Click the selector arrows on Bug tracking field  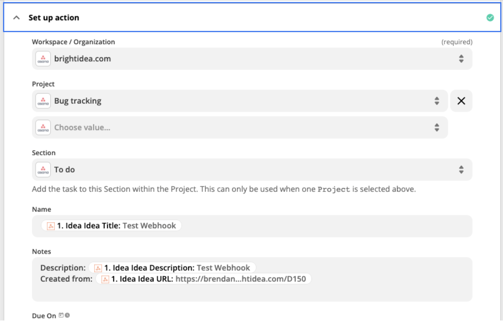(x=436, y=101)
